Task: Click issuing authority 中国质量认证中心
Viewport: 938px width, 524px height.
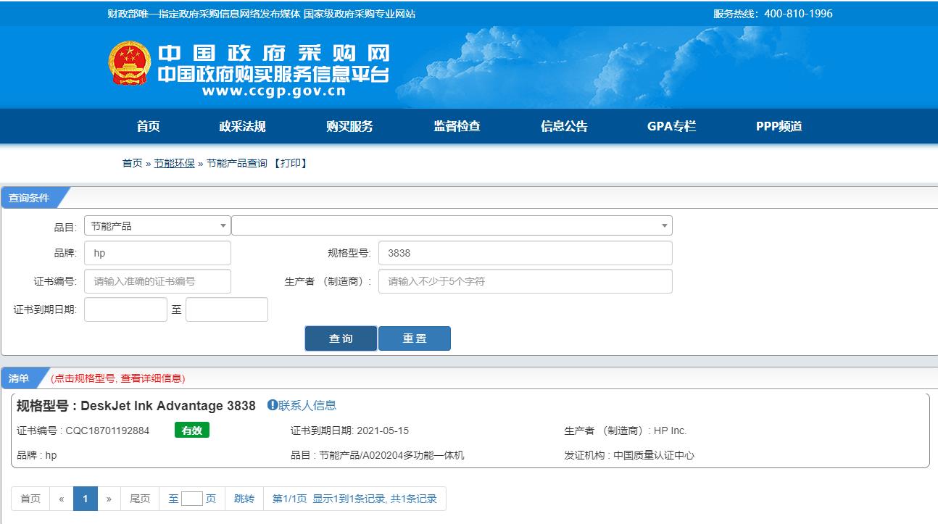Action: pos(654,455)
